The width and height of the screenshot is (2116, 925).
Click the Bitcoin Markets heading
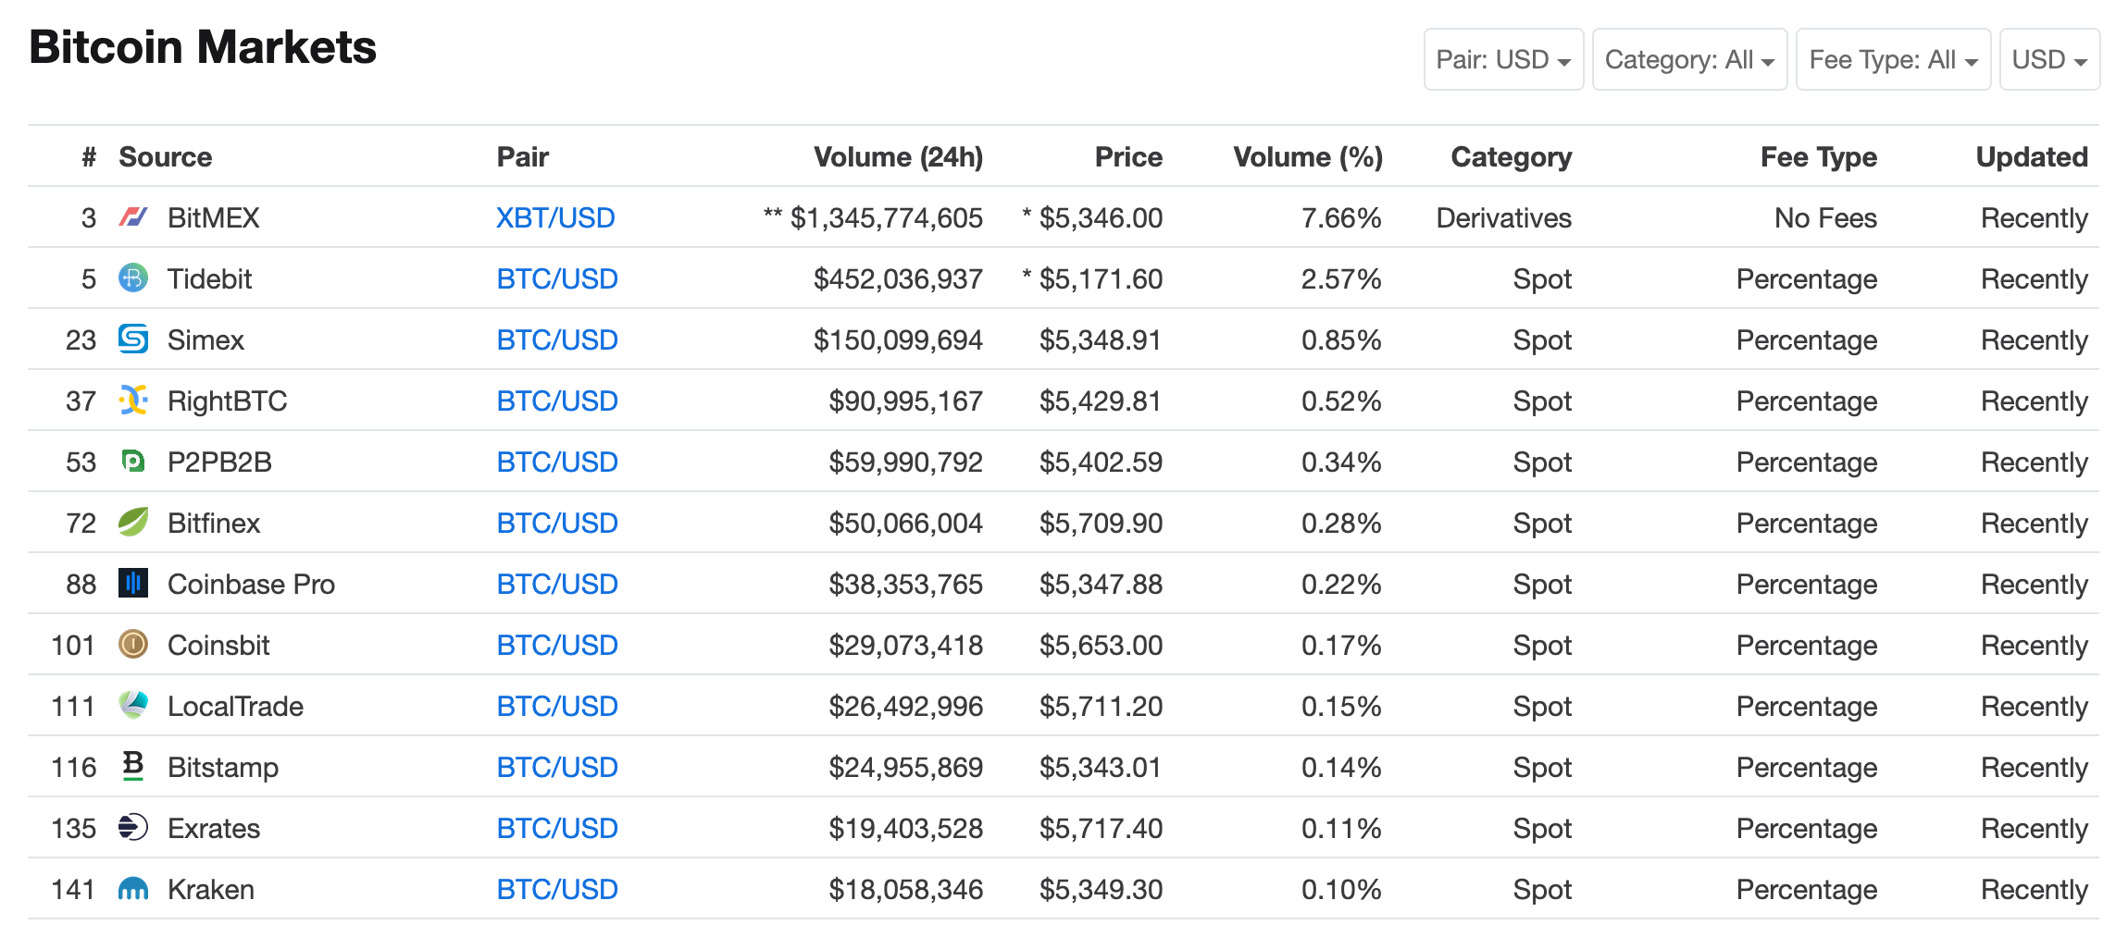coord(203,47)
